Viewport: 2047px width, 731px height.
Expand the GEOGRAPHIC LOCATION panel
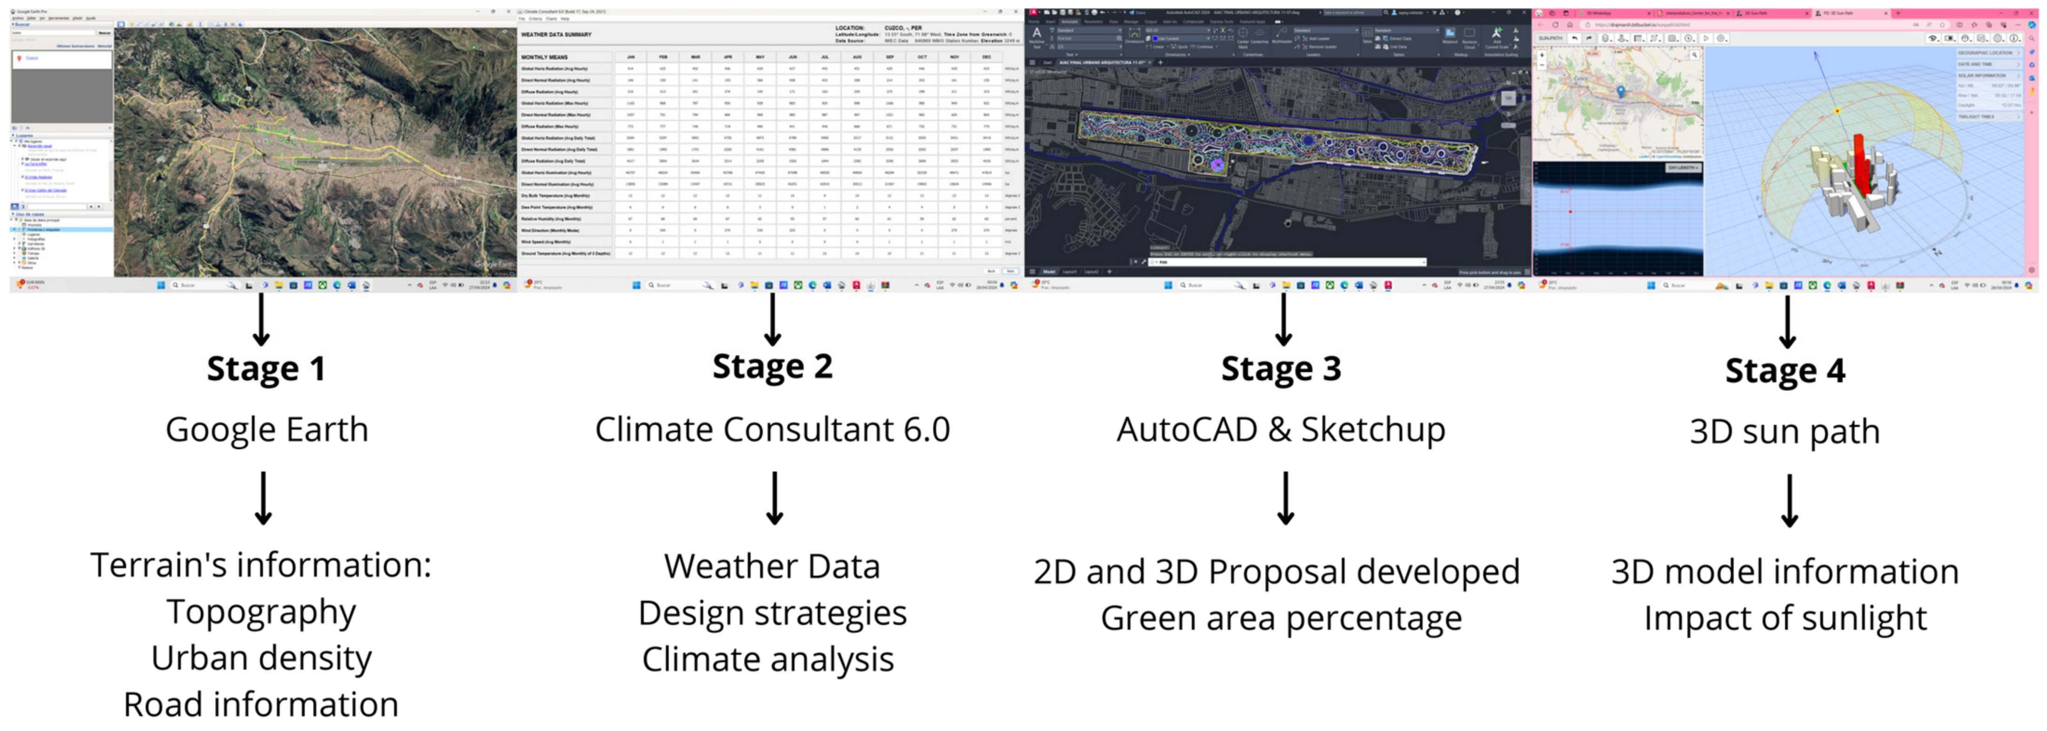tap(1989, 53)
